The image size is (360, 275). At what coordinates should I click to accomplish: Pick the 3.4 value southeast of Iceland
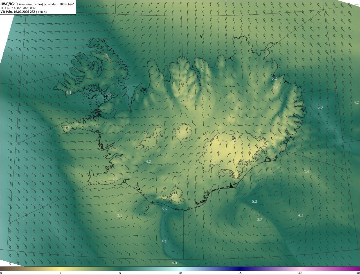click(x=306, y=172)
